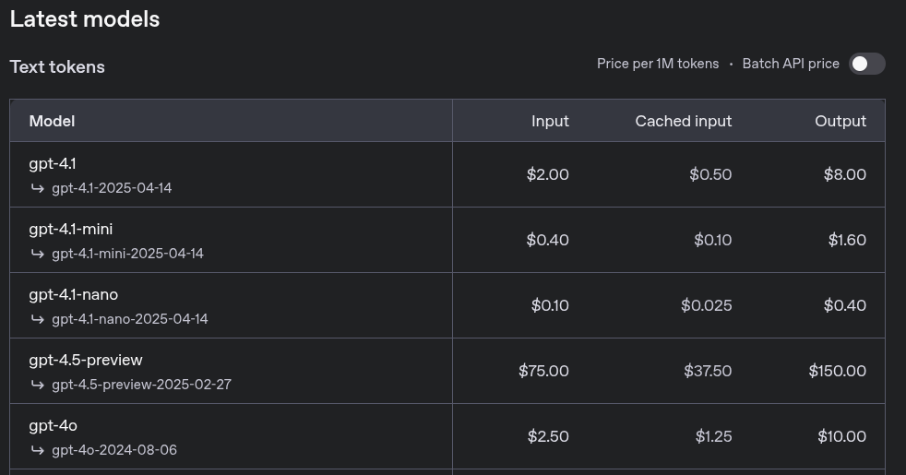Click the Batch API price label

click(791, 64)
